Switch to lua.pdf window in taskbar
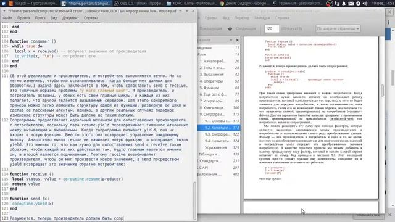The height and width of the screenshot is (222, 395). tap(33, 4)
